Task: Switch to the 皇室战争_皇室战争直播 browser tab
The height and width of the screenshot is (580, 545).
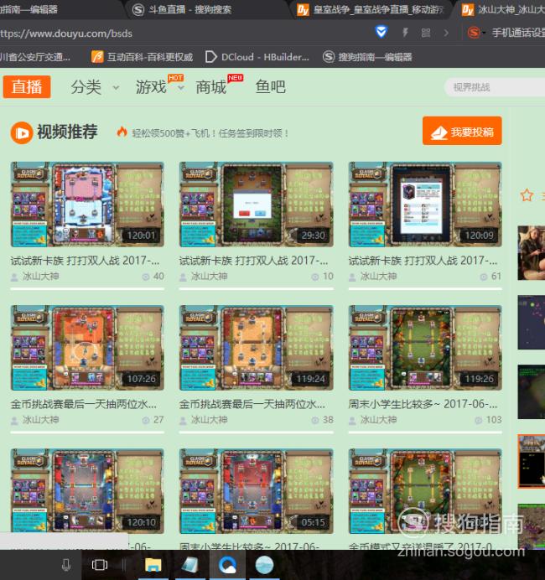Action: [x=371, y=9]
